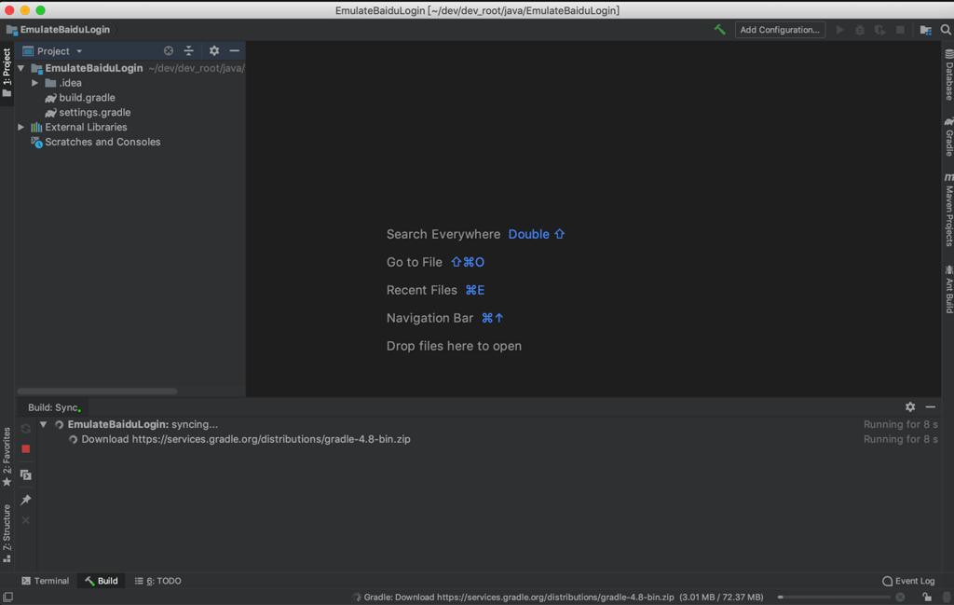
Task: Click EmulateBaiduLogin in navigation bar
Action: 59,29
